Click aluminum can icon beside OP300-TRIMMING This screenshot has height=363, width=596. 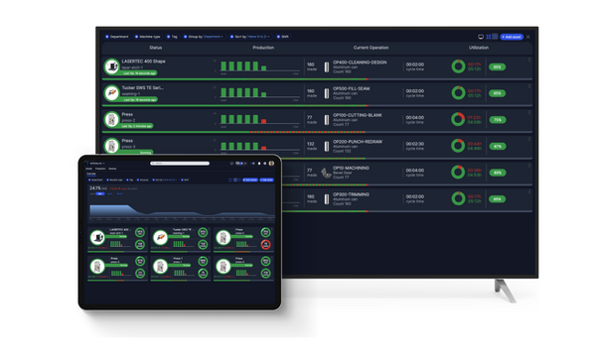pos(327,199)
